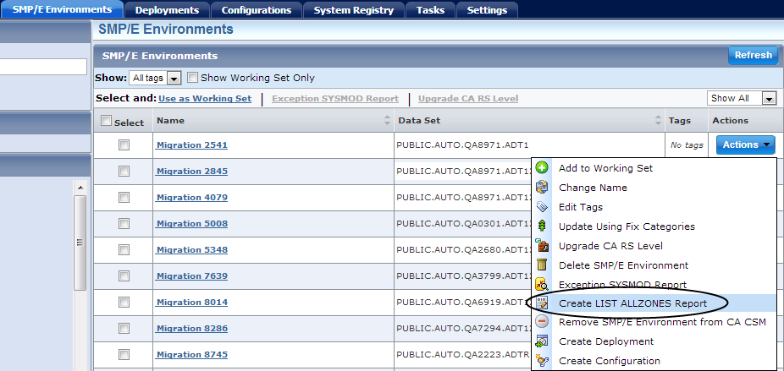Screen dimensions: 784x371
Task: Switch to the Deployments tab
Action: click(x=167, y=10)
